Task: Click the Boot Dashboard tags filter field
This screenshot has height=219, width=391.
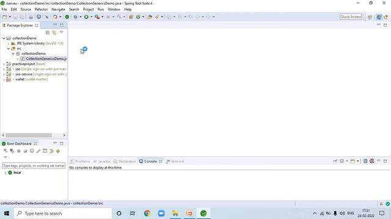Action: tap(34, 165)
